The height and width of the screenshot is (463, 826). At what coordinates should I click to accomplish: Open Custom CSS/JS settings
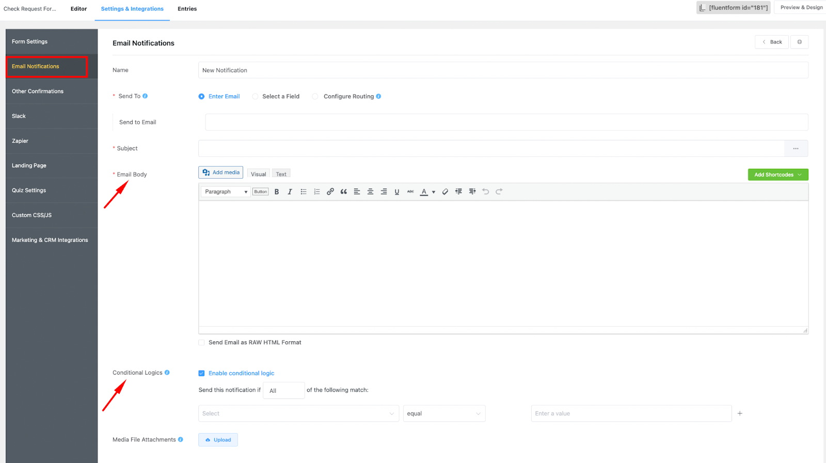(x=52, y=215)
